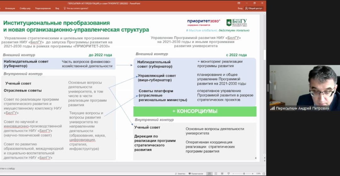
Task: Click the zoom in plus icon
Action: pyautogui.click(x=253, y=173)
